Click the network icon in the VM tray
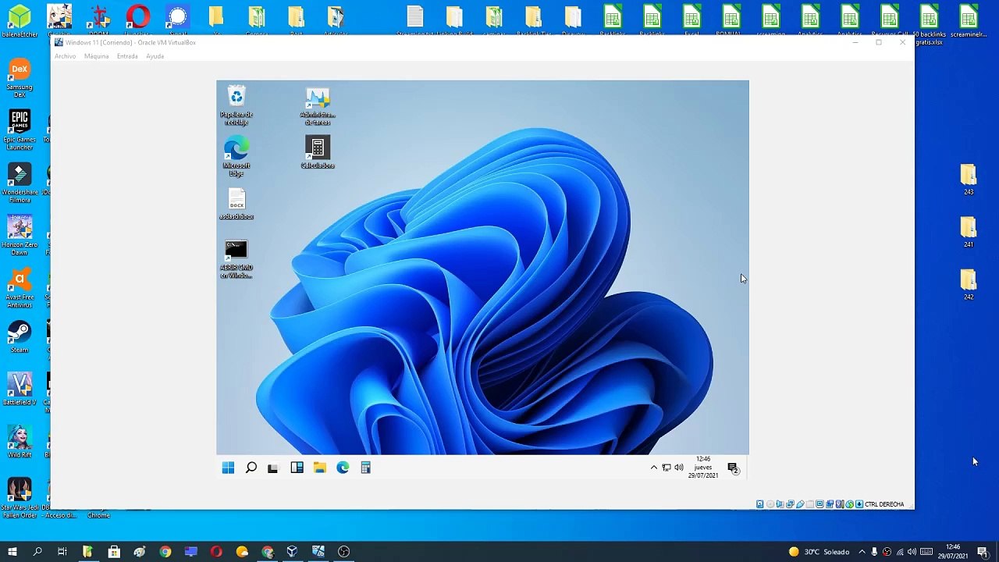999x562 pixels. (x=667, y=468)
